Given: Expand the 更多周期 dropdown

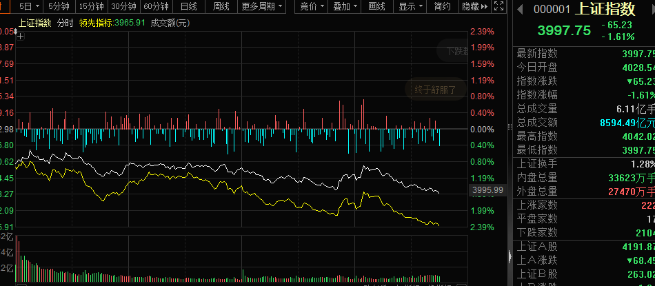Looking at the screenshot, I should tap(262, 7).
